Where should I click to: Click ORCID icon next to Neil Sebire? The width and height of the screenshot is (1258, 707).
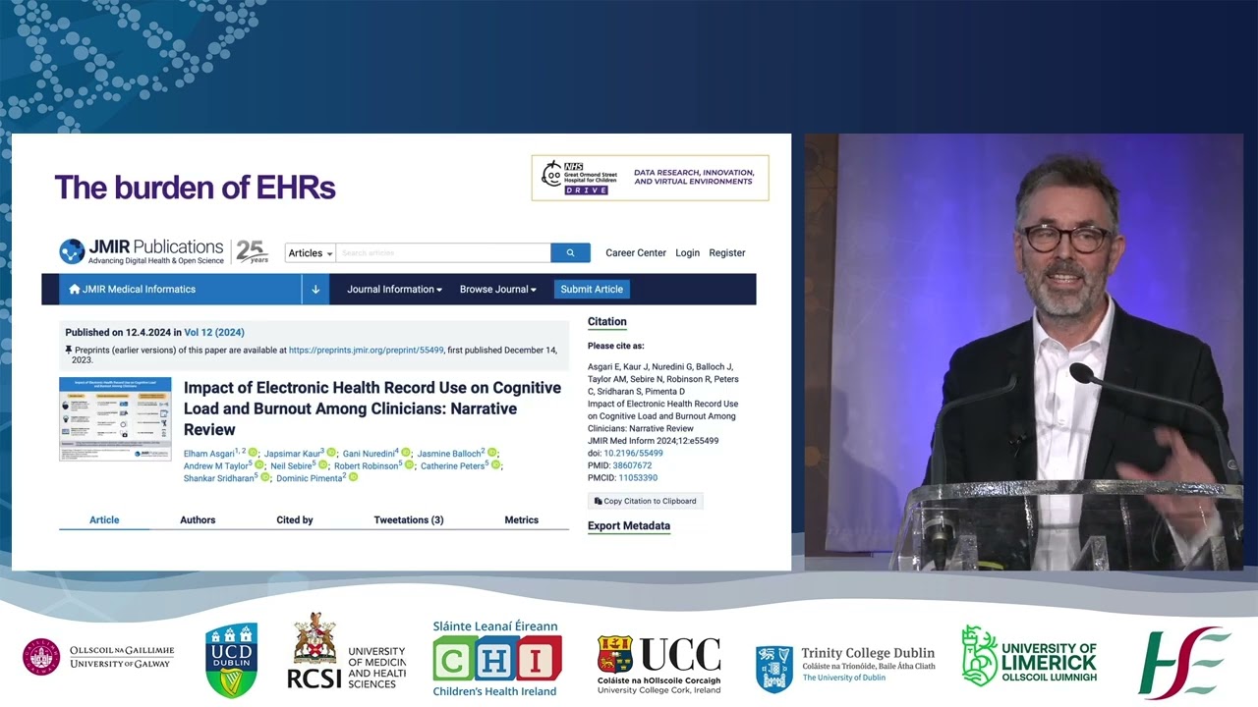pos(322,464)
